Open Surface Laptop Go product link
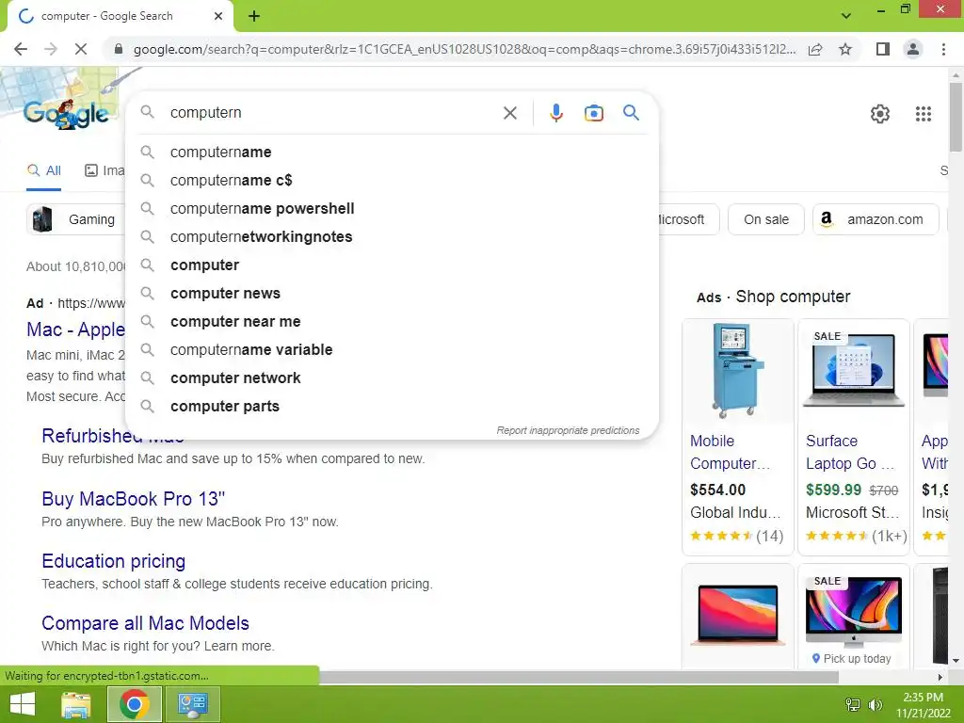 click(850, 452)
